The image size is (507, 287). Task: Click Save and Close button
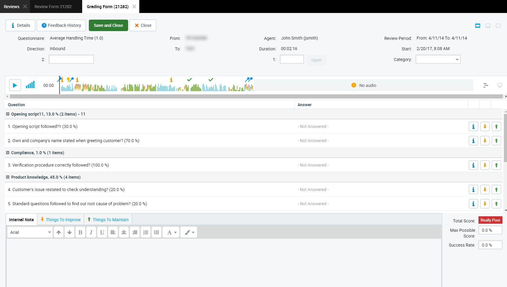(x=108, y=25)
